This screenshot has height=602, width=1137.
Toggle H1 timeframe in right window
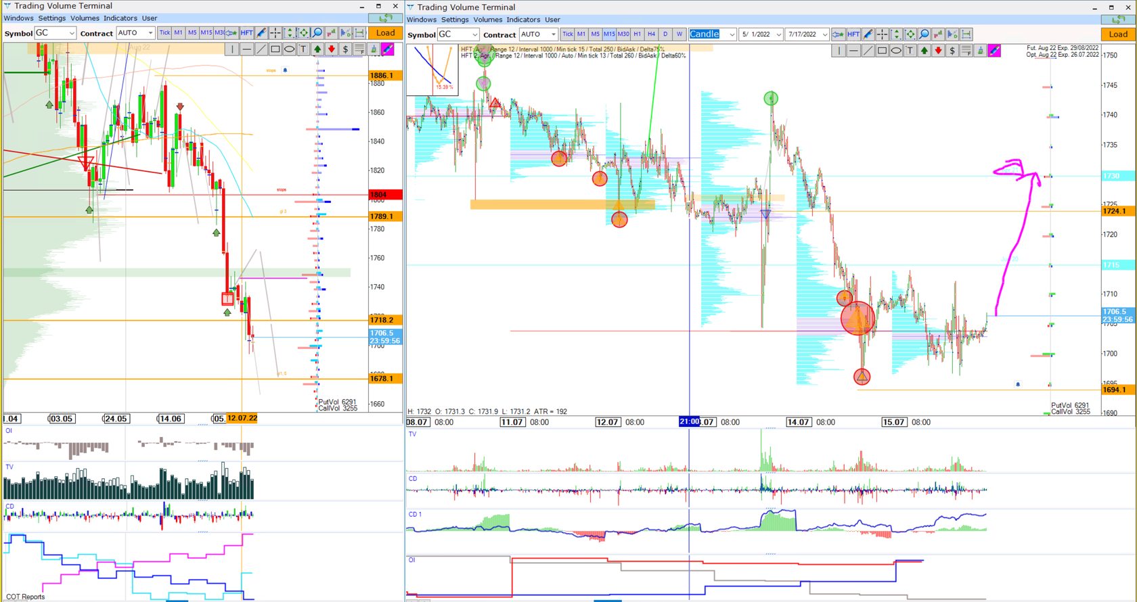pos(638,34)
